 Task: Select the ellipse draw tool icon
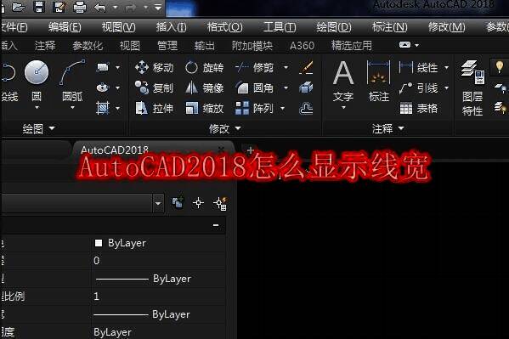(103, 88)
